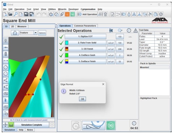The width and height of the screenshot is (173, 134).
Task: Expand the Feature view dropdown arrow
Action: (35, 33)
